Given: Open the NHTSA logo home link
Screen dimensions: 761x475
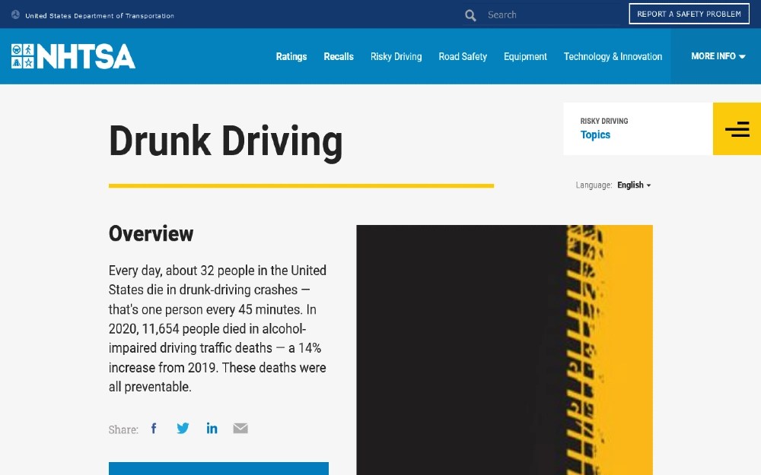Looking at the screenshot, I should [x=73, y=56].
